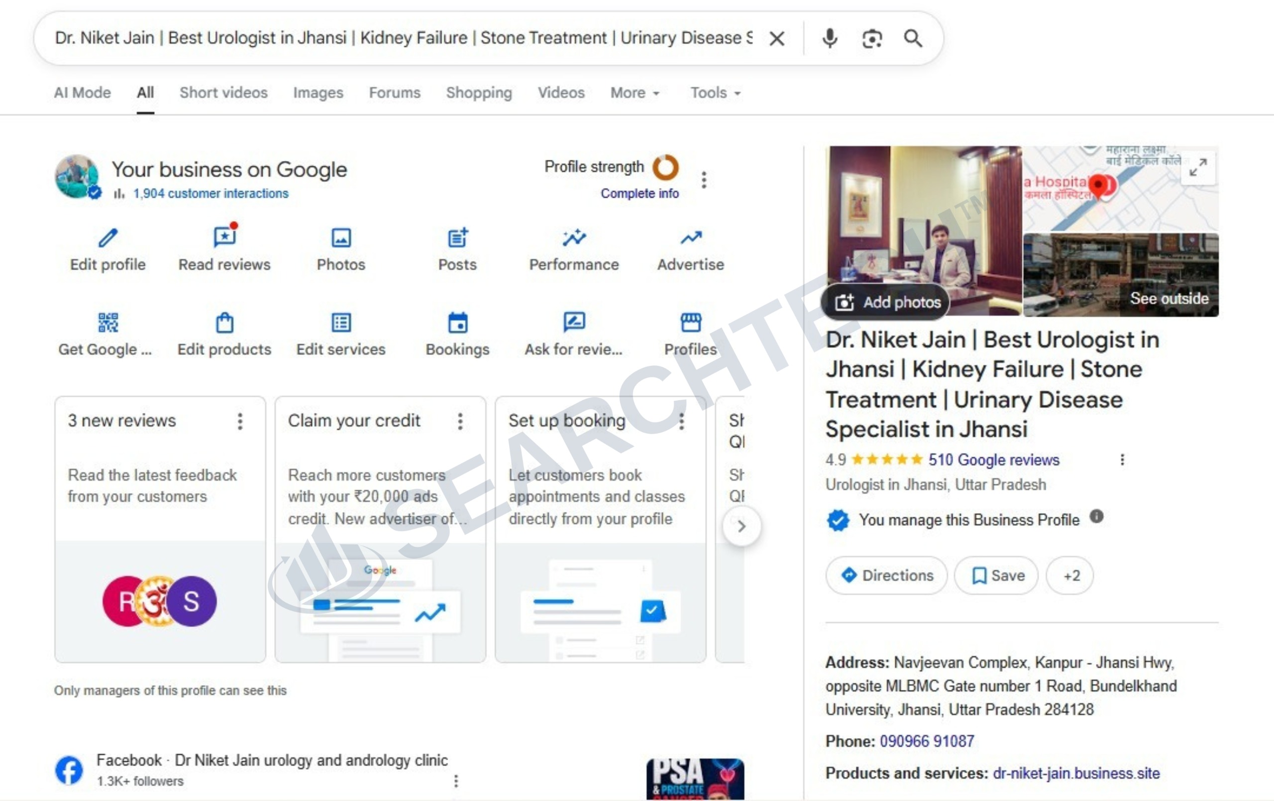Switch to the Short videos tab
The width and height of the screenshot is (1274, 801).
pyautogui.click(x=223, y=93)
